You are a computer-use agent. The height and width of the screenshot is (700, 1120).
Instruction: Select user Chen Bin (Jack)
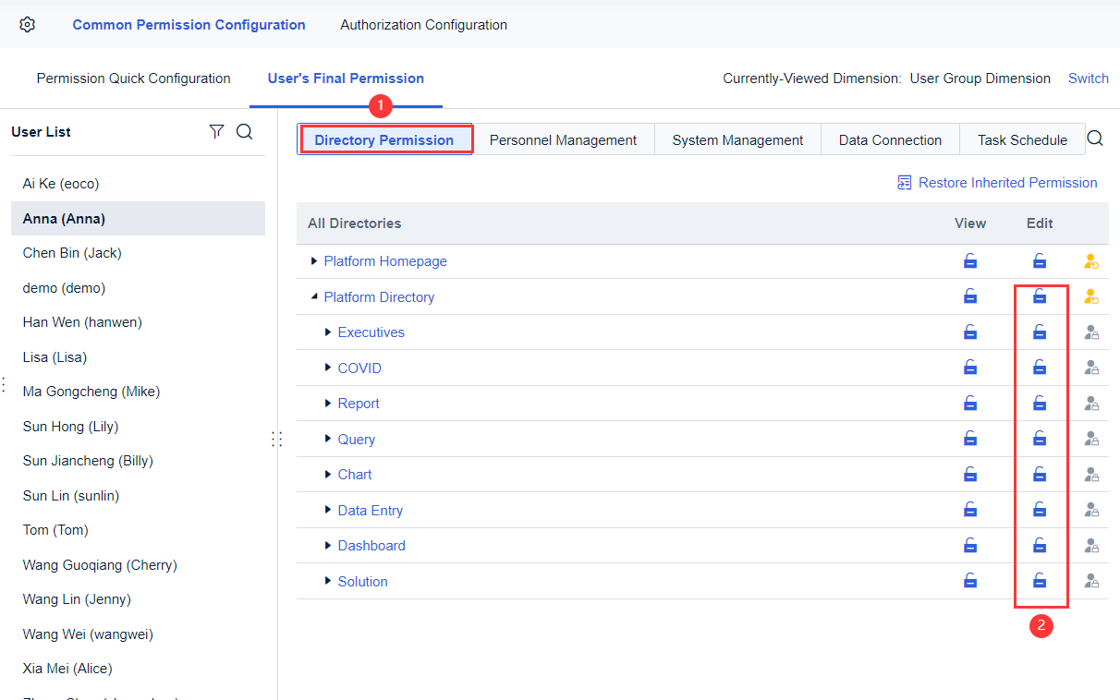point(138,253)
